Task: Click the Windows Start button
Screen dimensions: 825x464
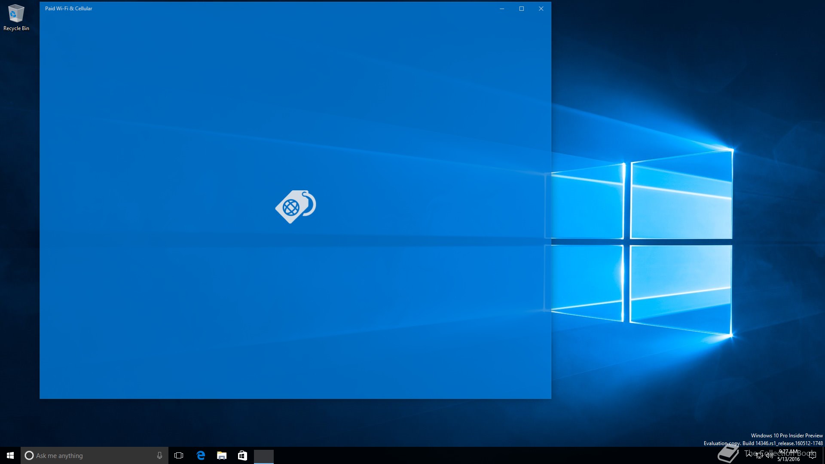Action: [x=10, y=455]
